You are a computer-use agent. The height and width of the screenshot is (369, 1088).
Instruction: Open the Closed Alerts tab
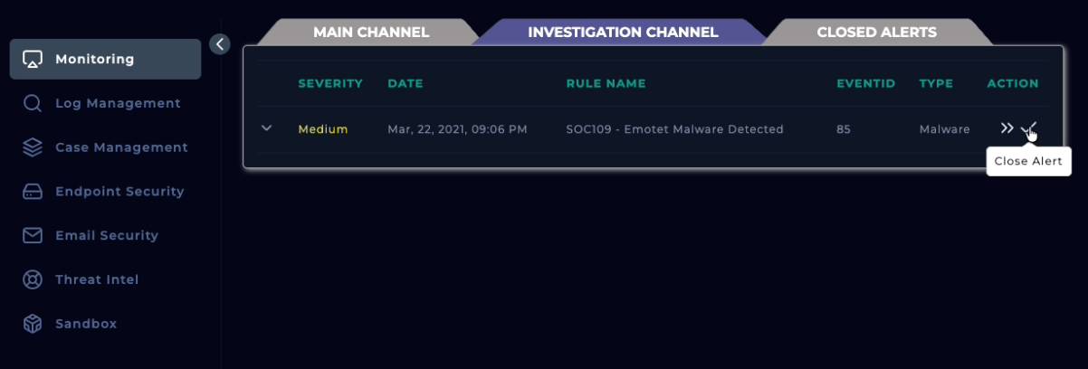[876, 33]
